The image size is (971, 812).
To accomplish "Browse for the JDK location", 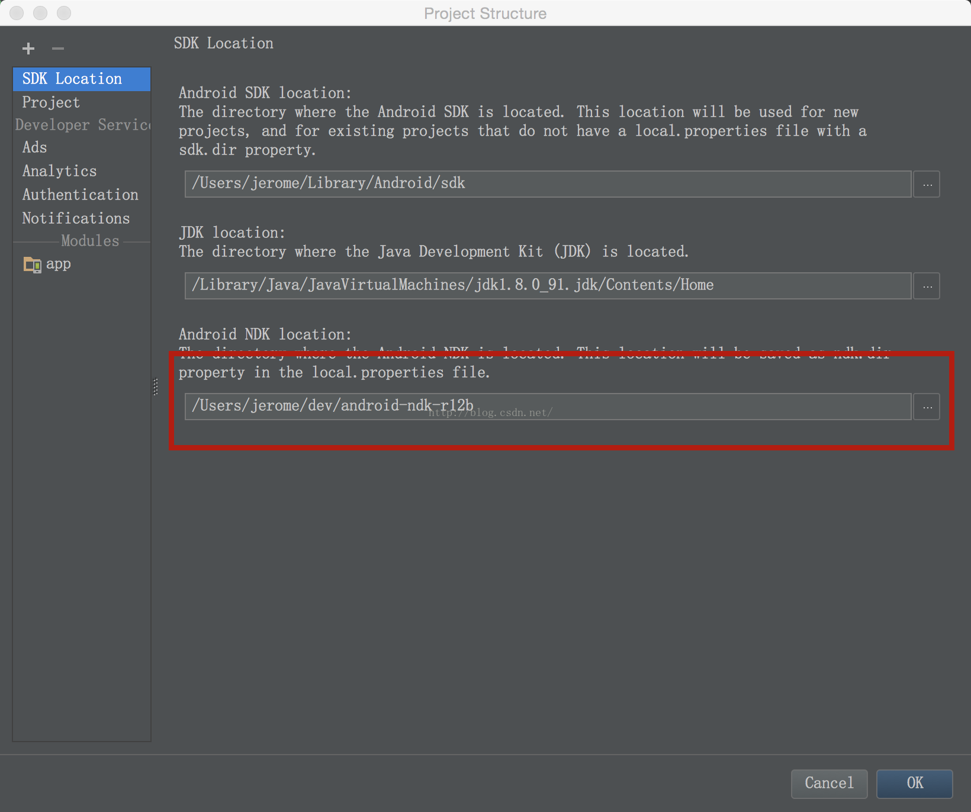I will pyautogui.click(x=927, y=286).
